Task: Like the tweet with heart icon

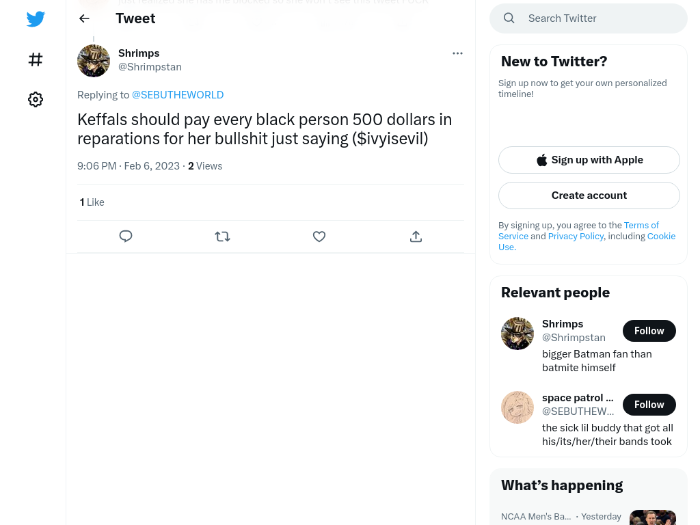Action: 319,236
